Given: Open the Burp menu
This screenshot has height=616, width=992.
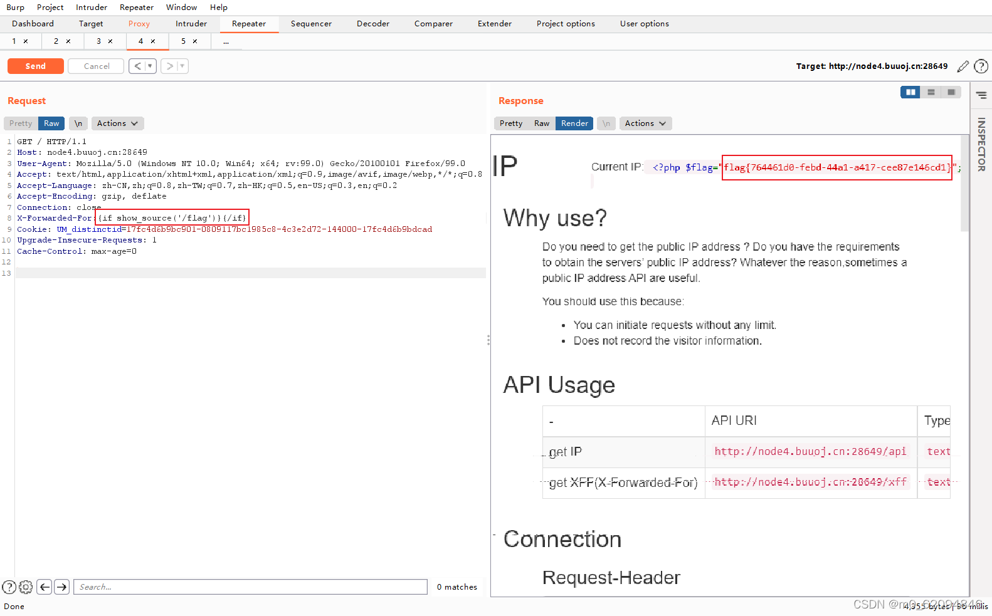Looking at the screenshot, I should coord(16,8).
